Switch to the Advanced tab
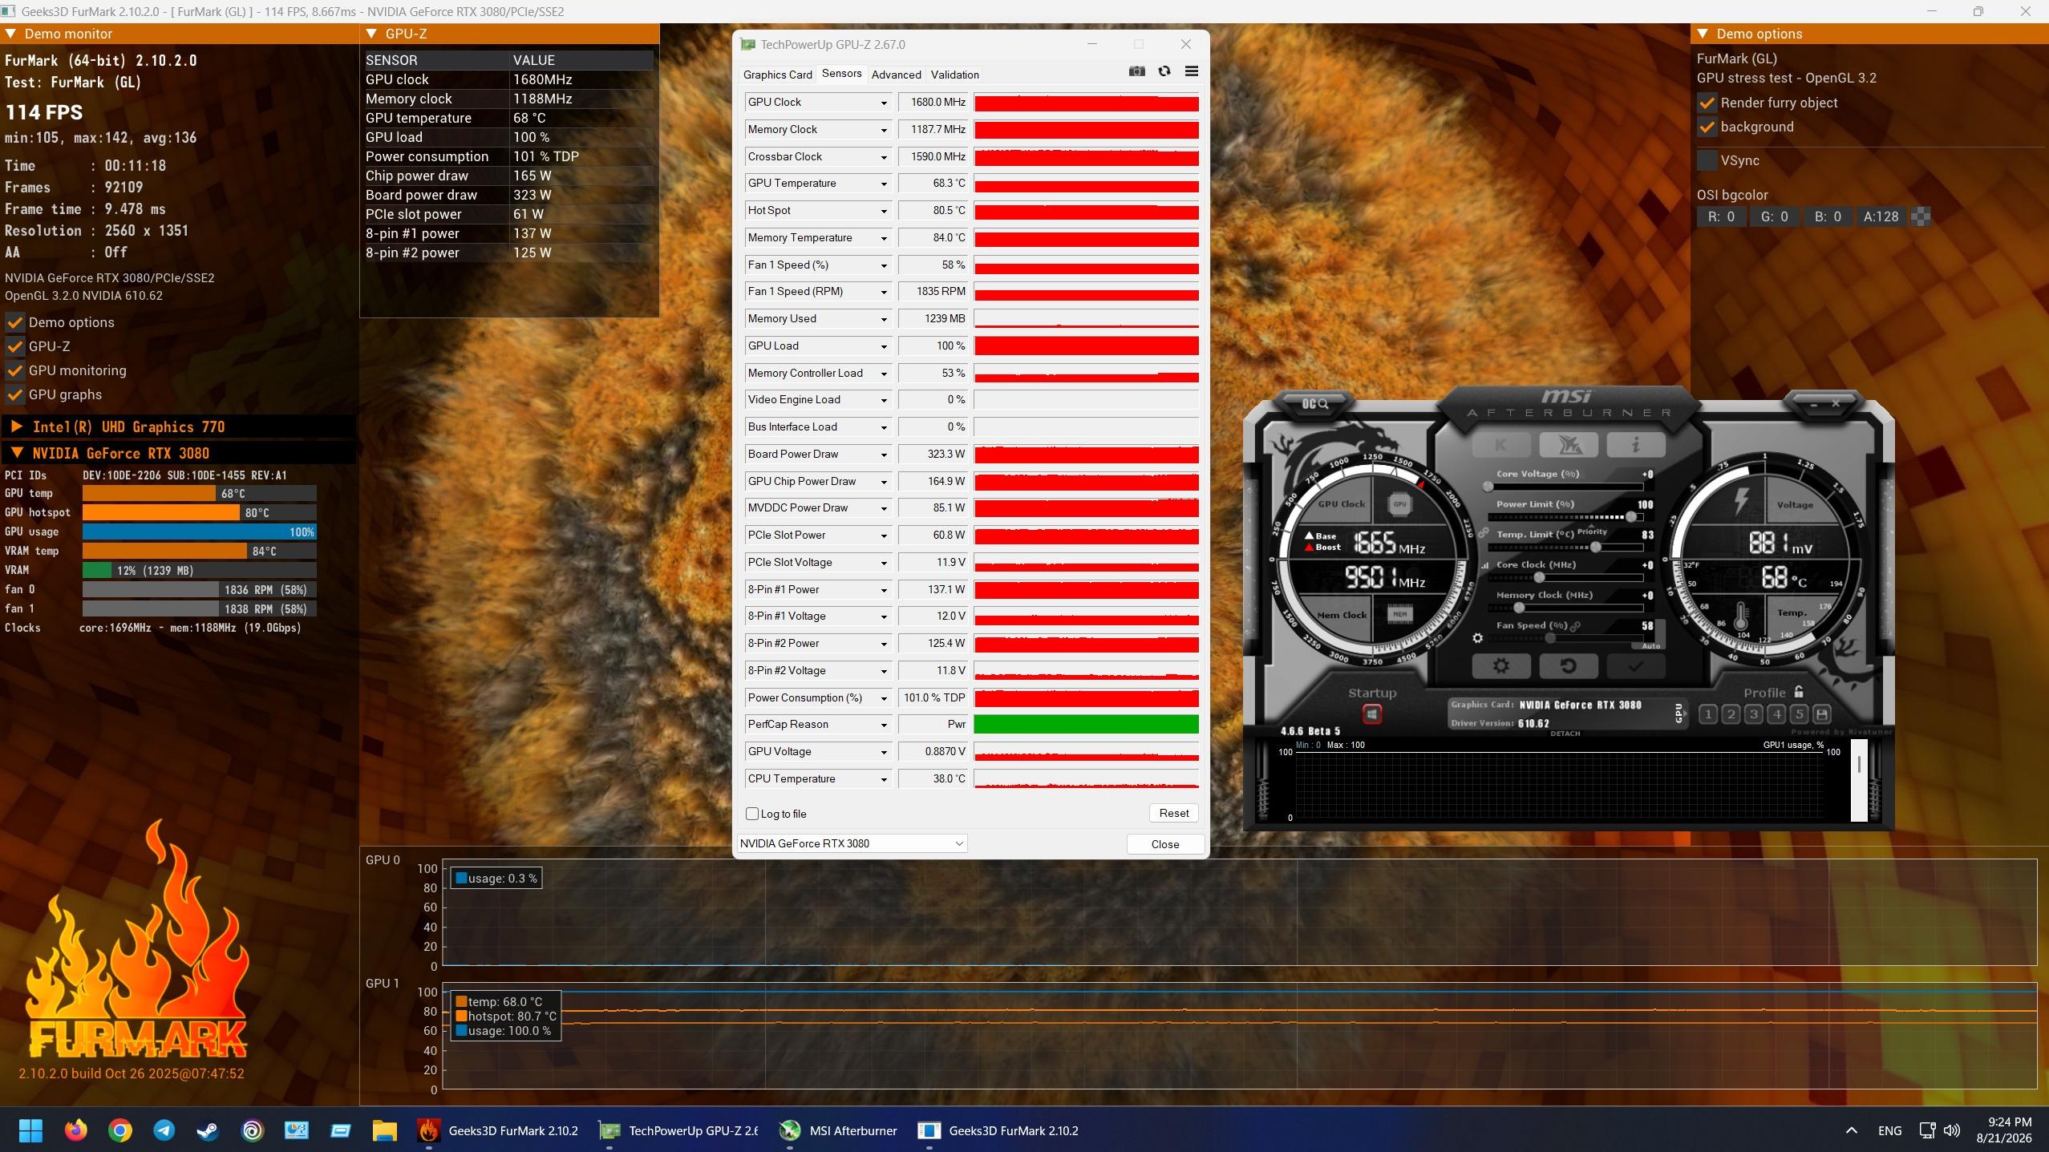This screenshot has height=1152, width=2049. coord(896,75)
